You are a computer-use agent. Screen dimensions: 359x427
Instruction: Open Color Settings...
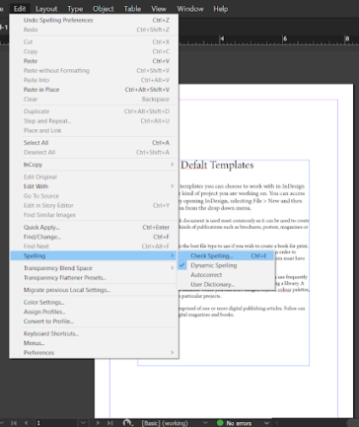point(95,302)
